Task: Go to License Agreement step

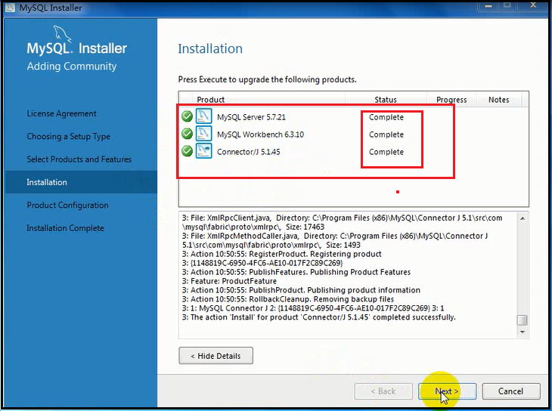Action: click(61, 113)
